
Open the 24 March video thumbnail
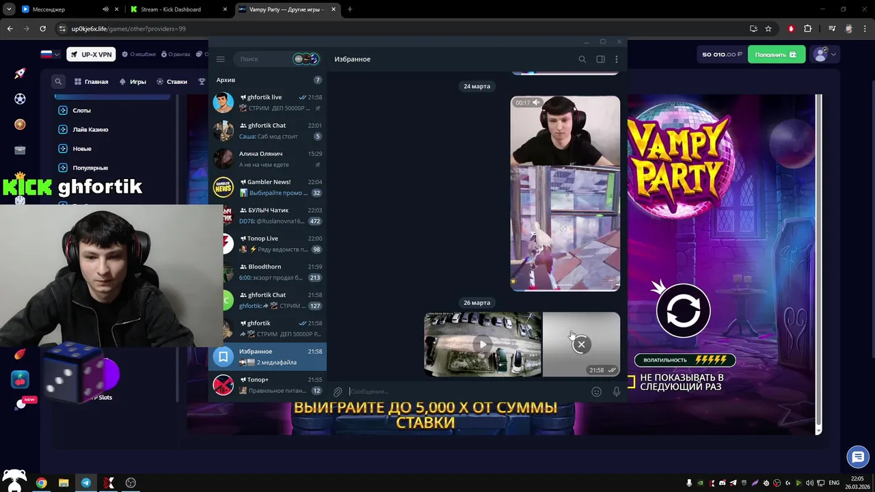[565, 193]
